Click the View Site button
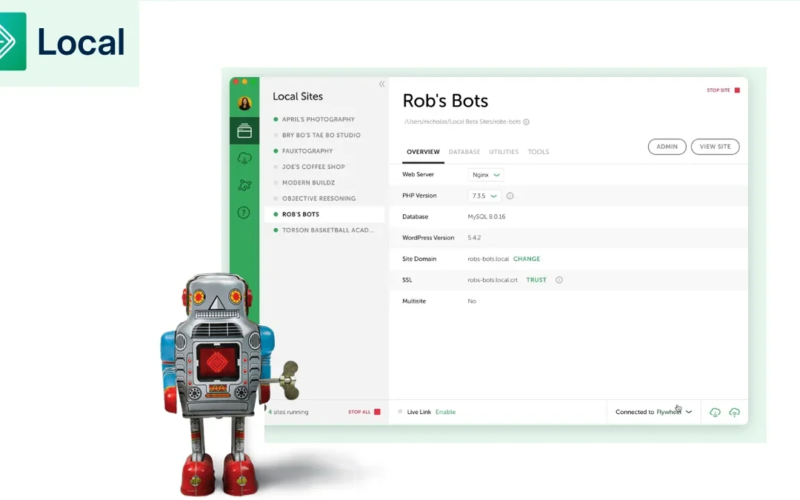This screenshot has width=800, height=500. (x=715, y=147)
